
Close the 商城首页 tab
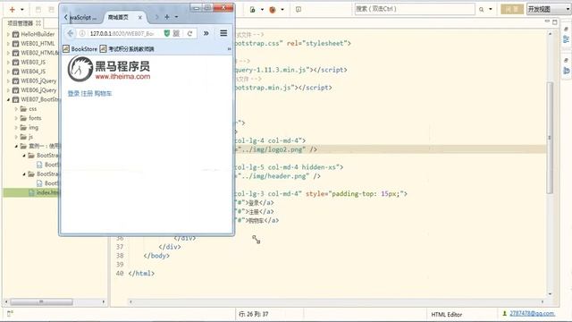[x=139, y=17]
